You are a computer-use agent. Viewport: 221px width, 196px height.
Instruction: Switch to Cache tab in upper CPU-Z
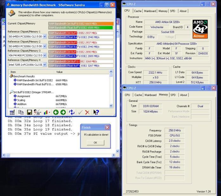[138, 11]
